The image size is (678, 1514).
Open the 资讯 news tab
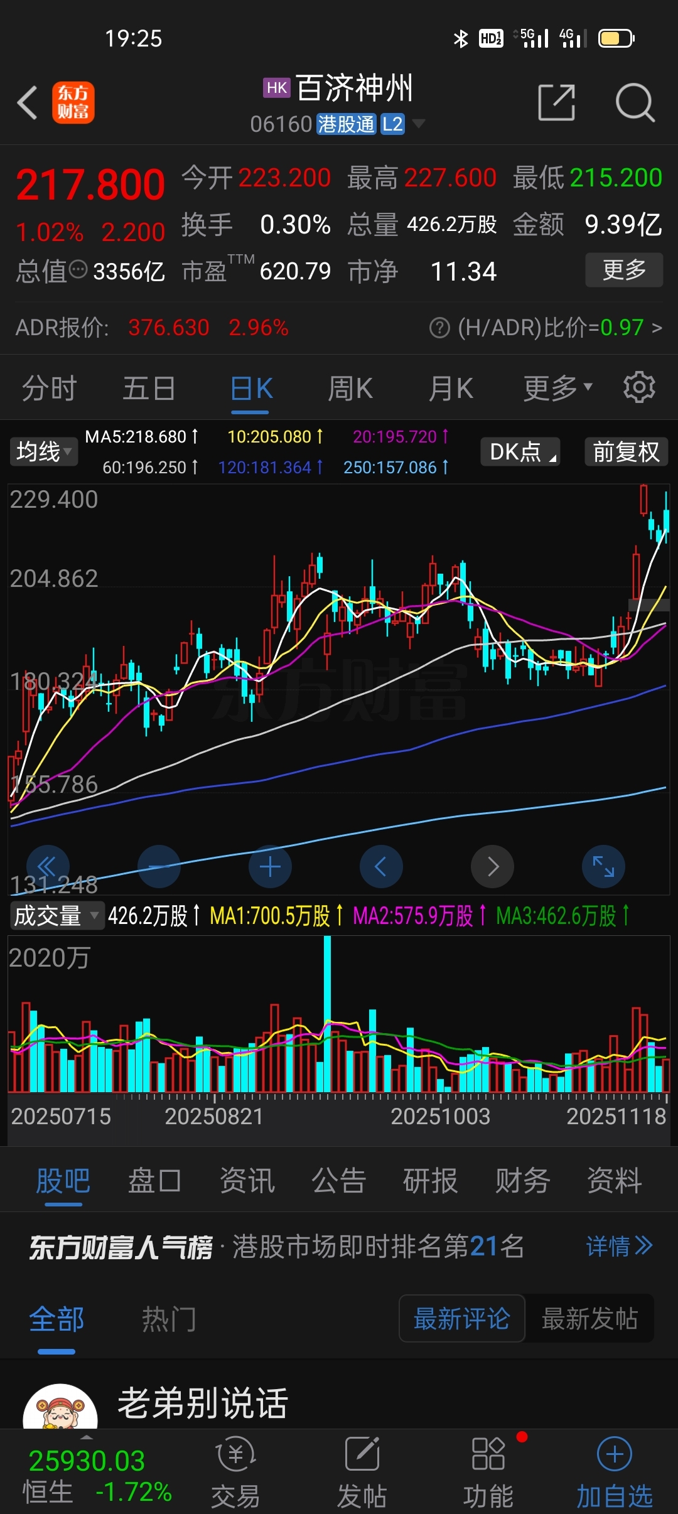tap(247, 1181)
